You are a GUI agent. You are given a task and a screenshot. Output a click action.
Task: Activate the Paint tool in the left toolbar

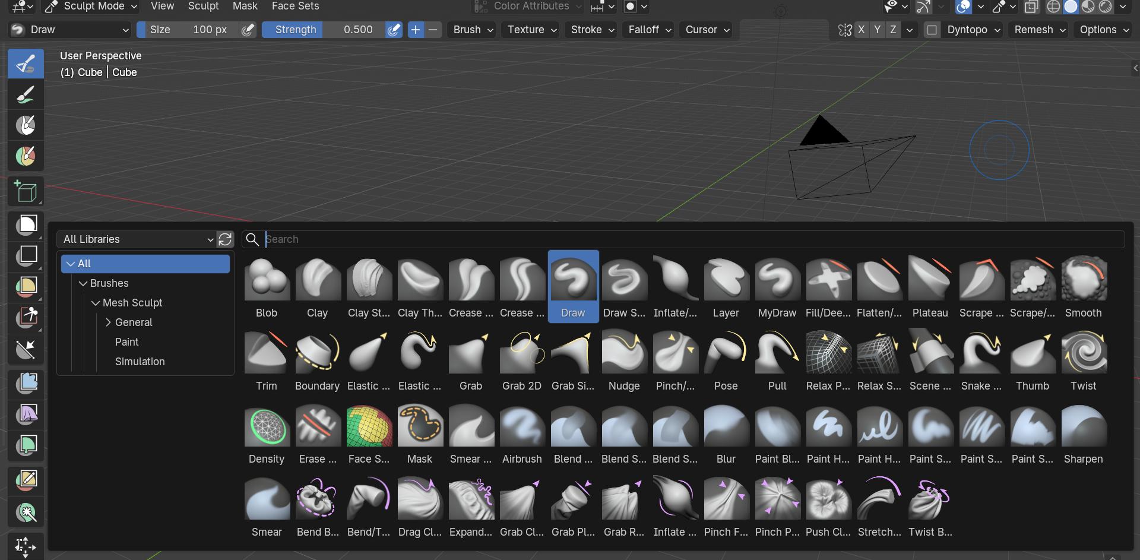(26, 94)
